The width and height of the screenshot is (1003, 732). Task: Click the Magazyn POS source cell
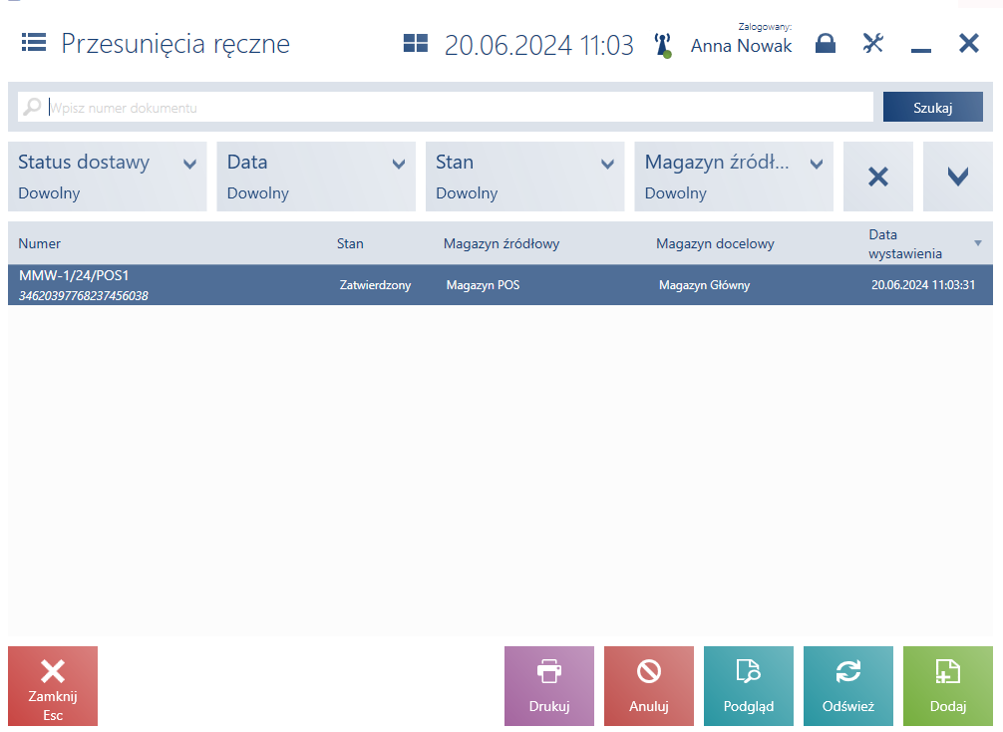pyautogui.click(x=483, y=285)
